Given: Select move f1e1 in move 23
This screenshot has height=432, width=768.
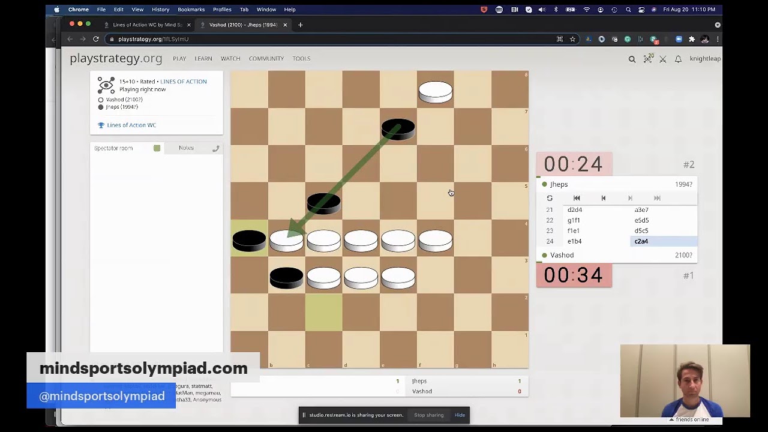Looking at the screenshot, I should tap(574, 231).
